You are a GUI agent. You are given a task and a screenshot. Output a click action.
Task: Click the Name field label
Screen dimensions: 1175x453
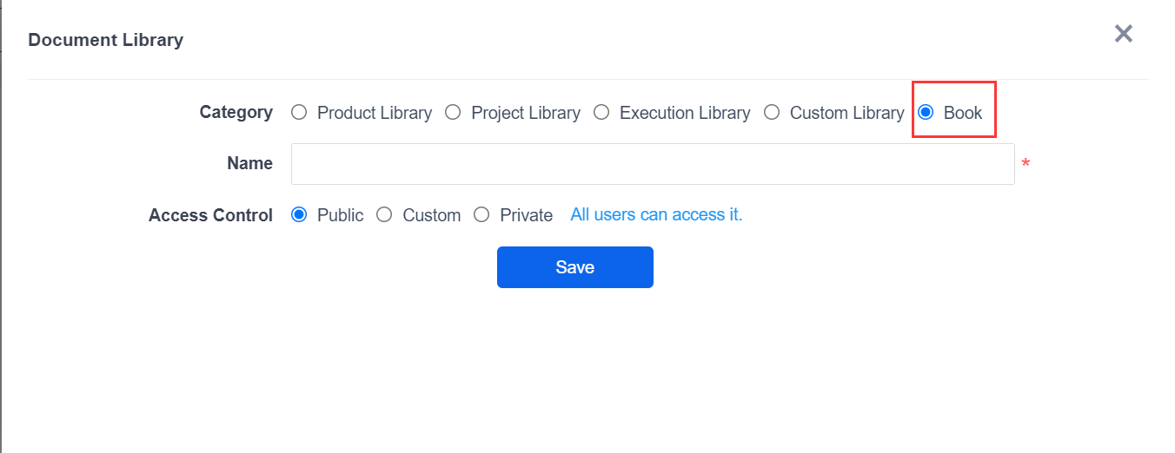[250, 163]
